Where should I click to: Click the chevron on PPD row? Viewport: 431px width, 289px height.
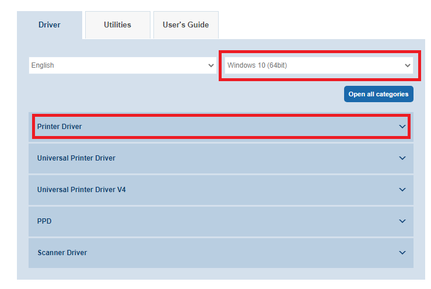pyautogui.click(x=402, y=221)
